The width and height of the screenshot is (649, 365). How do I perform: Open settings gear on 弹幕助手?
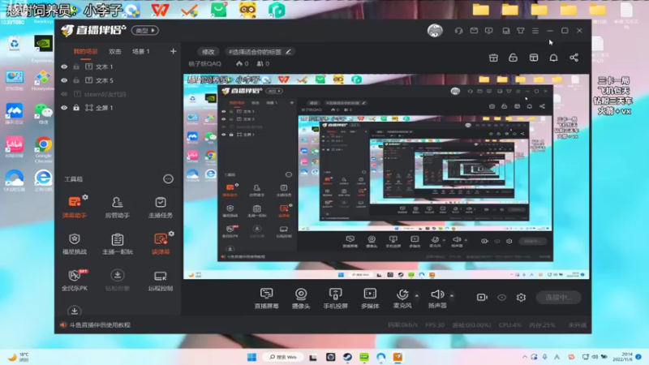coord(85,197)
